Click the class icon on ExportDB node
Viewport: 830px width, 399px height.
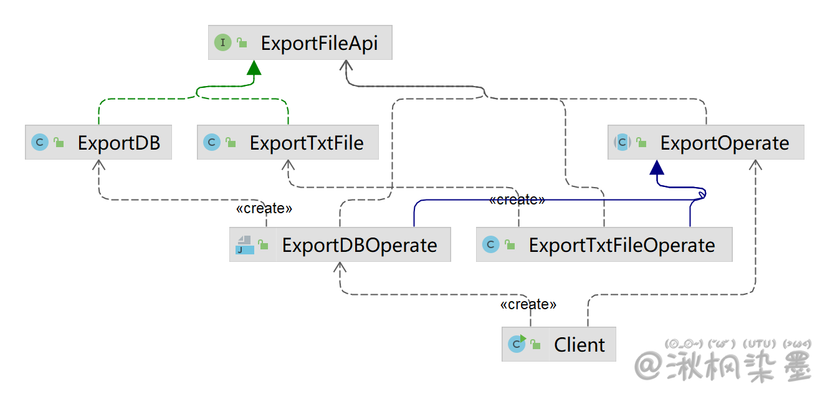click(x=39, y=143)
